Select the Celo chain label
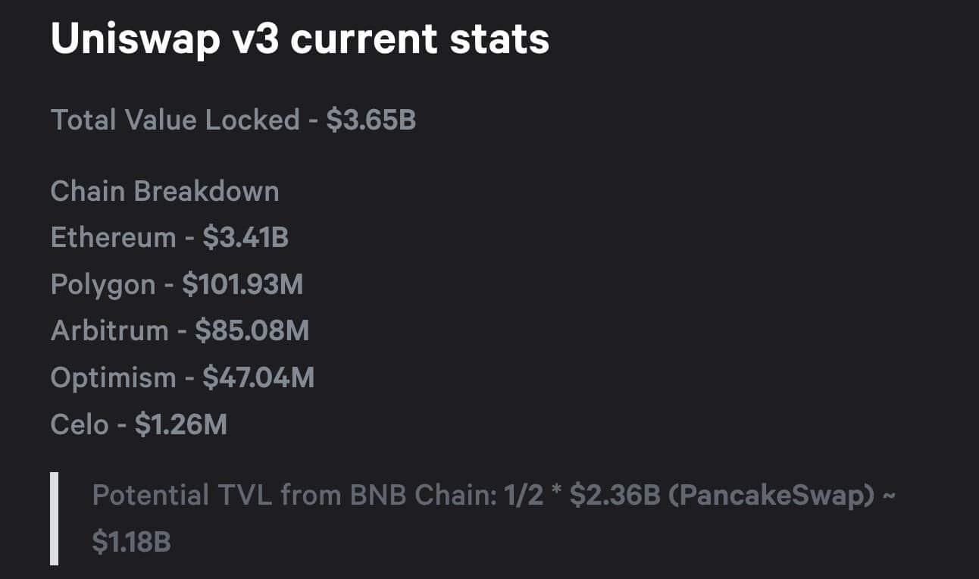The height and width of the screenshot is (579, 979). click(80, 424)
